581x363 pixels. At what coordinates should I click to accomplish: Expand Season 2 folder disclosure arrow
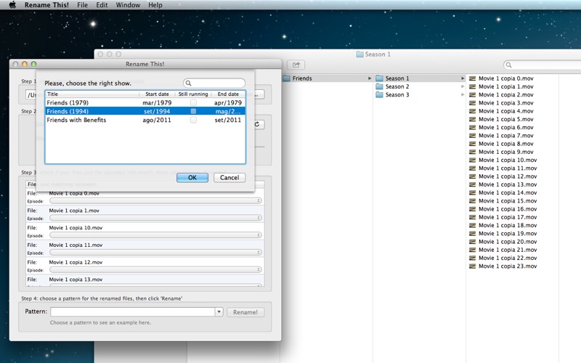[463, 86]
